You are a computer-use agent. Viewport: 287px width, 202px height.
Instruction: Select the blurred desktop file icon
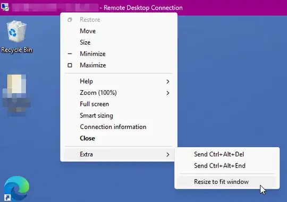coord(16,95)
